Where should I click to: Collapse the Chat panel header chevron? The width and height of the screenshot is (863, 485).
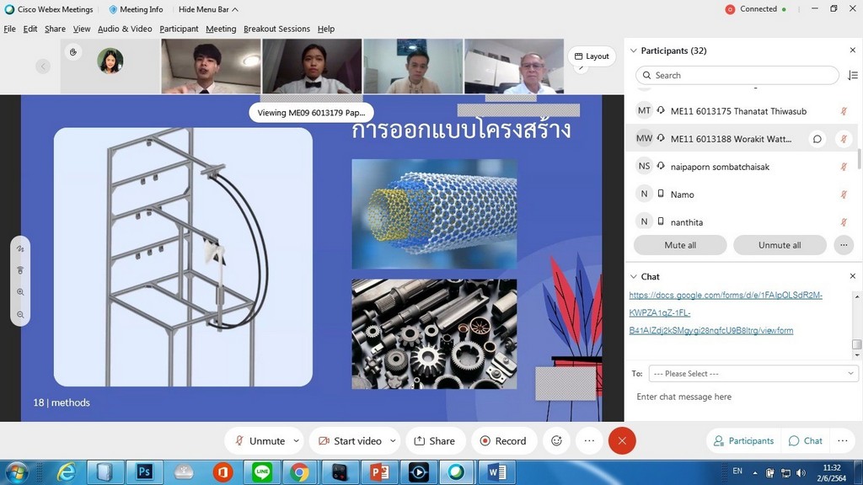[634, 276]
